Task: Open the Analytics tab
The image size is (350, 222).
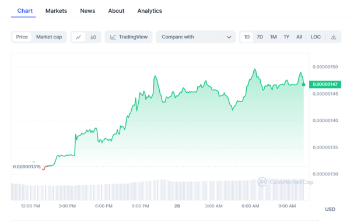Action: click(149, 10)
